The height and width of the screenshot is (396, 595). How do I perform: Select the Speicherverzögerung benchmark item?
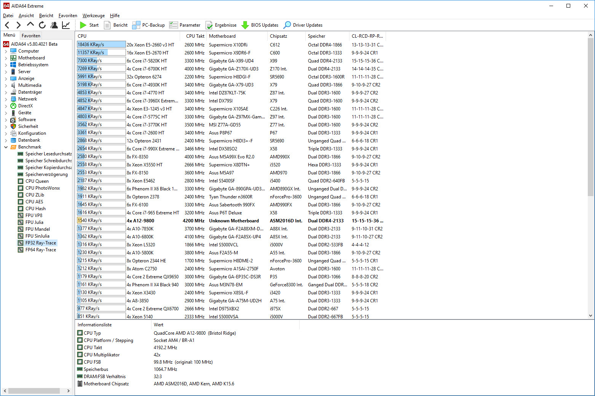[x=46, y=174]
